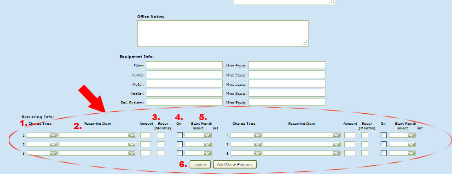Open Add/View Pictures
The height and width of the screenshot is (174, 452).
pyautogui.click(x=235, y=164)
